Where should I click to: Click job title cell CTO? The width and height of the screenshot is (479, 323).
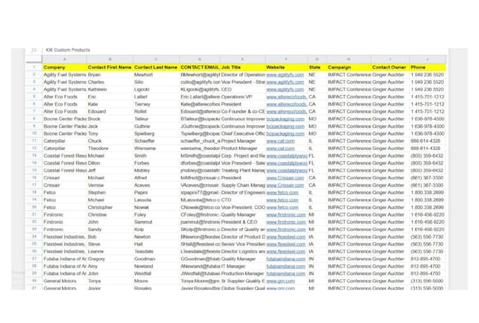tap(242, 200)
